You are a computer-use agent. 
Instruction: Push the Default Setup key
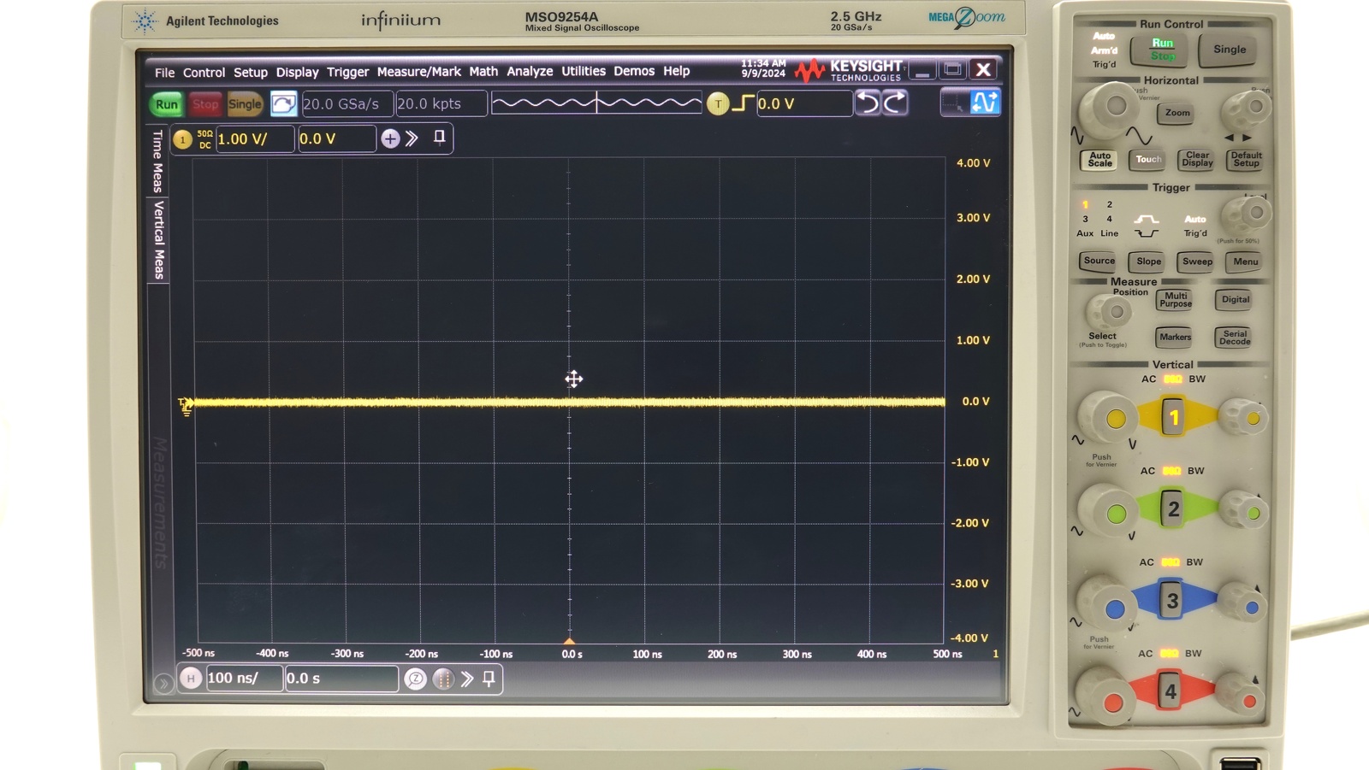(1246, 160)
